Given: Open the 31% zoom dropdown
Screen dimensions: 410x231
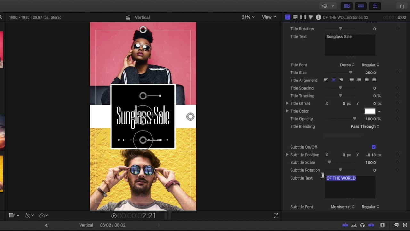Looking at the screenshot, I should point(248,17).
